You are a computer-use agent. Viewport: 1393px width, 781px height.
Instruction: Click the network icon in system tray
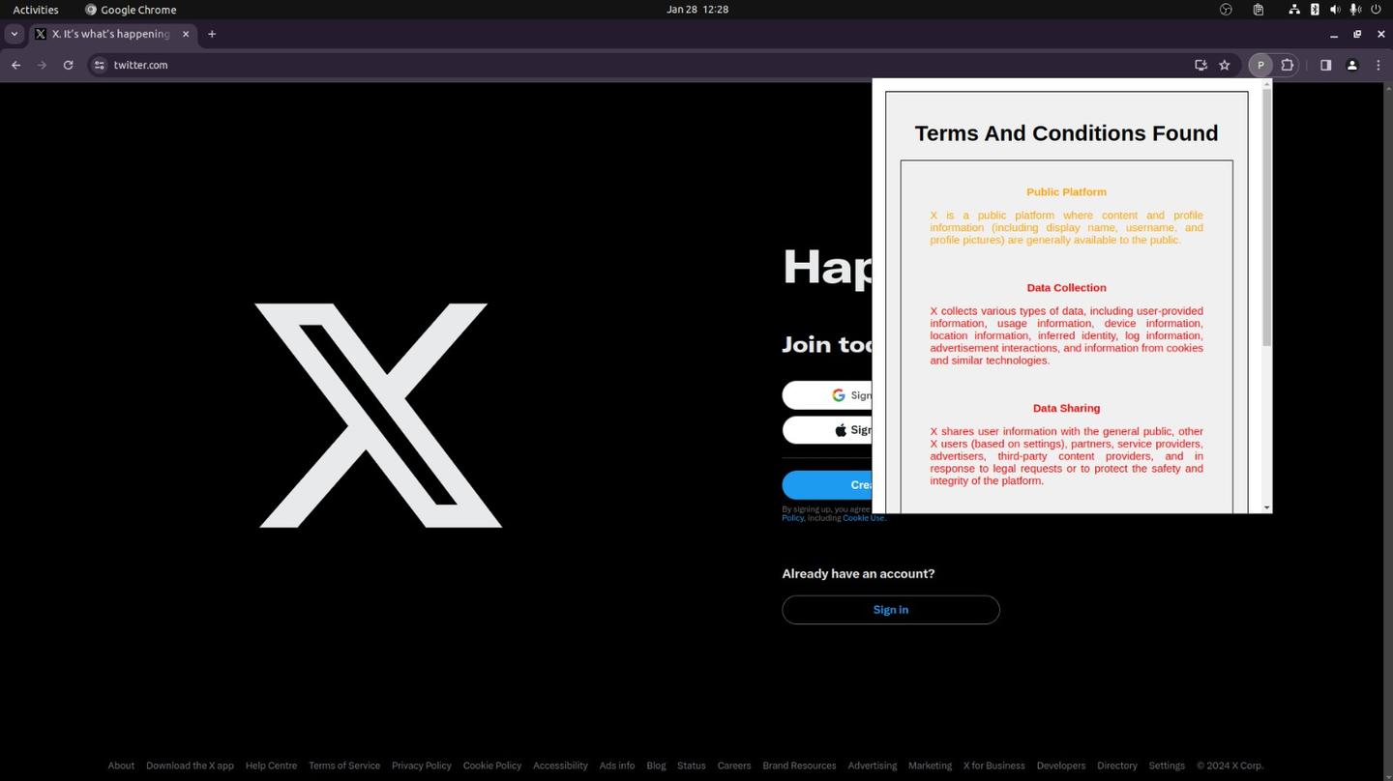1294,10
